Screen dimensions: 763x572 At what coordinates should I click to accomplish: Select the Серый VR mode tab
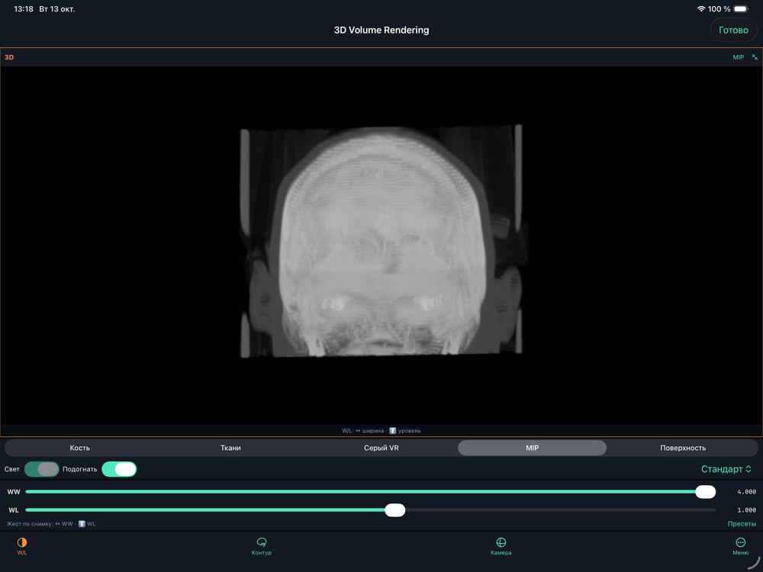381,448
